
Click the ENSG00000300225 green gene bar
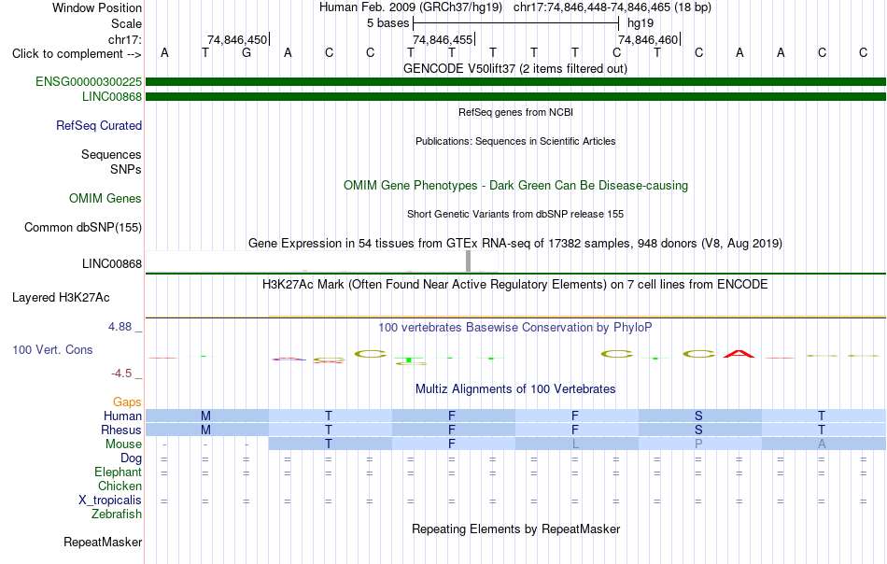coord(515,81)
